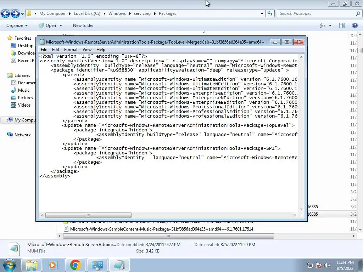Click the search magnifier icon

pos(358,13)
